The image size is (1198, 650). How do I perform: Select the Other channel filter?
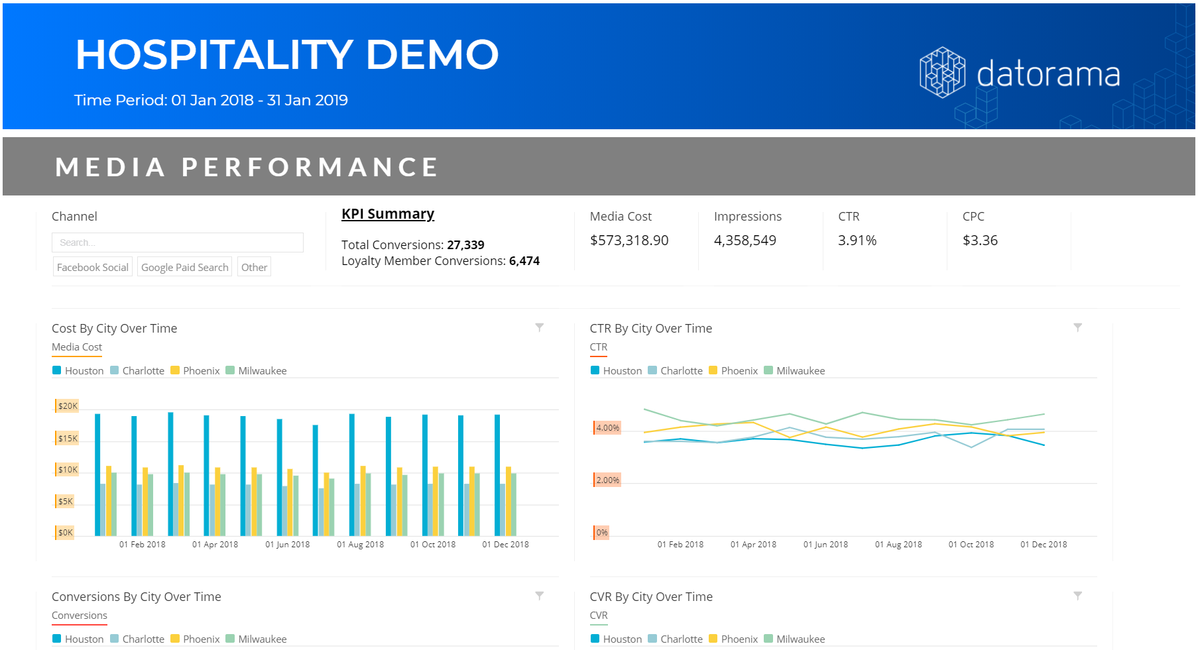(x=254, y=266)
